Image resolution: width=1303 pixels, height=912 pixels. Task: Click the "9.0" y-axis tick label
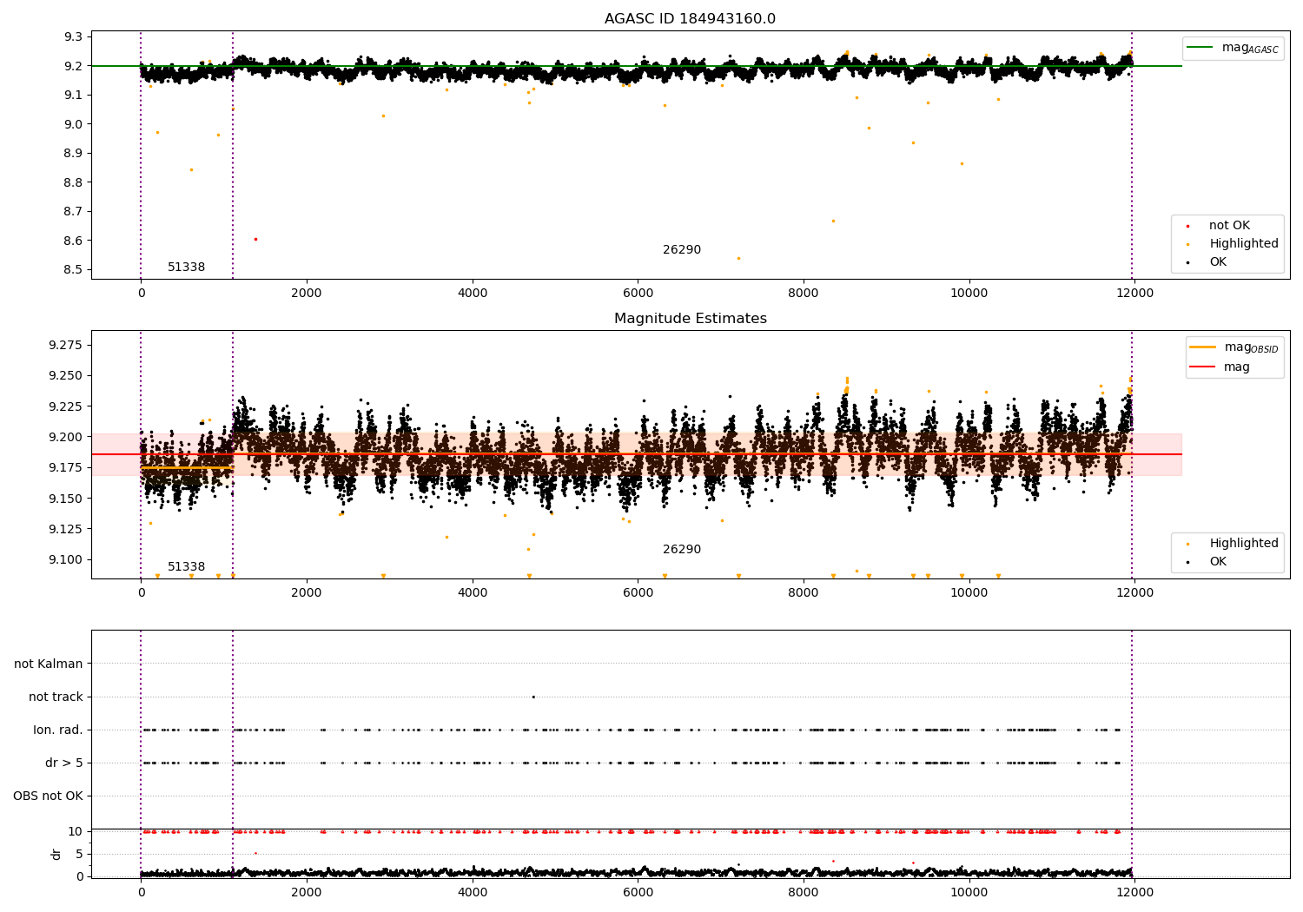click(x=74, y=124)
